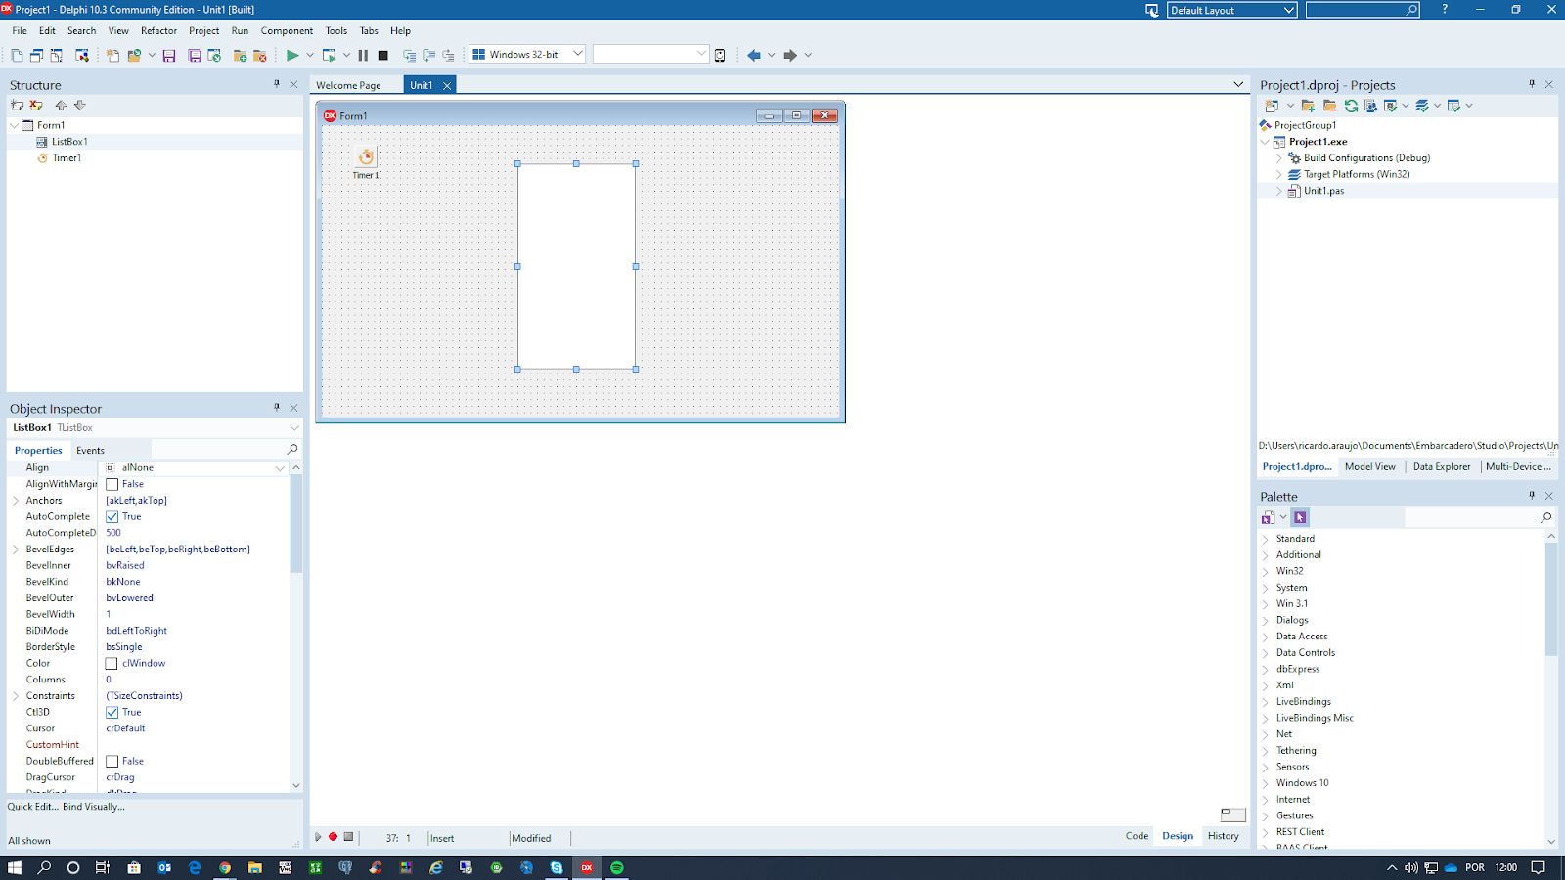Click the Run Without Debugging icon

pyautogui.click(x=330, y=56)
